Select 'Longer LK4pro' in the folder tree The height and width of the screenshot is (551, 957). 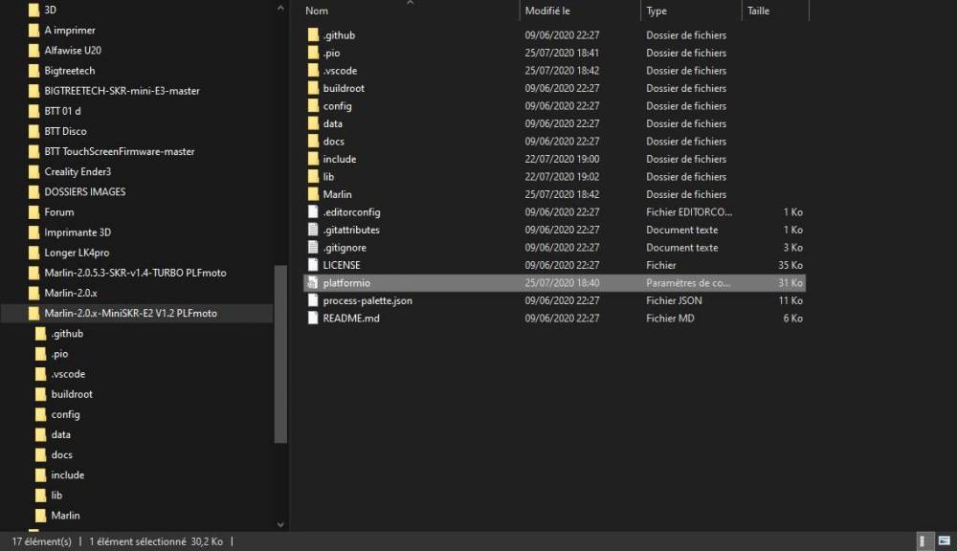(77, 252)
